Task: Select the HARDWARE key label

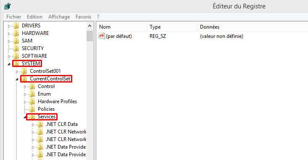Action: point(35,33)
